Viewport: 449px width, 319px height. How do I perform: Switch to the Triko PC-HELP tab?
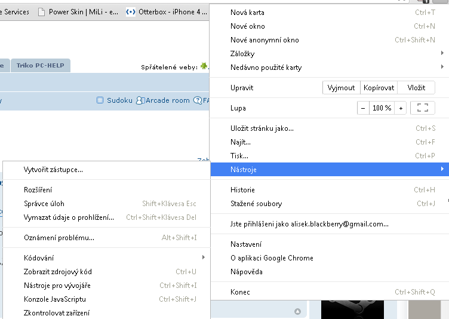[41, 66]
